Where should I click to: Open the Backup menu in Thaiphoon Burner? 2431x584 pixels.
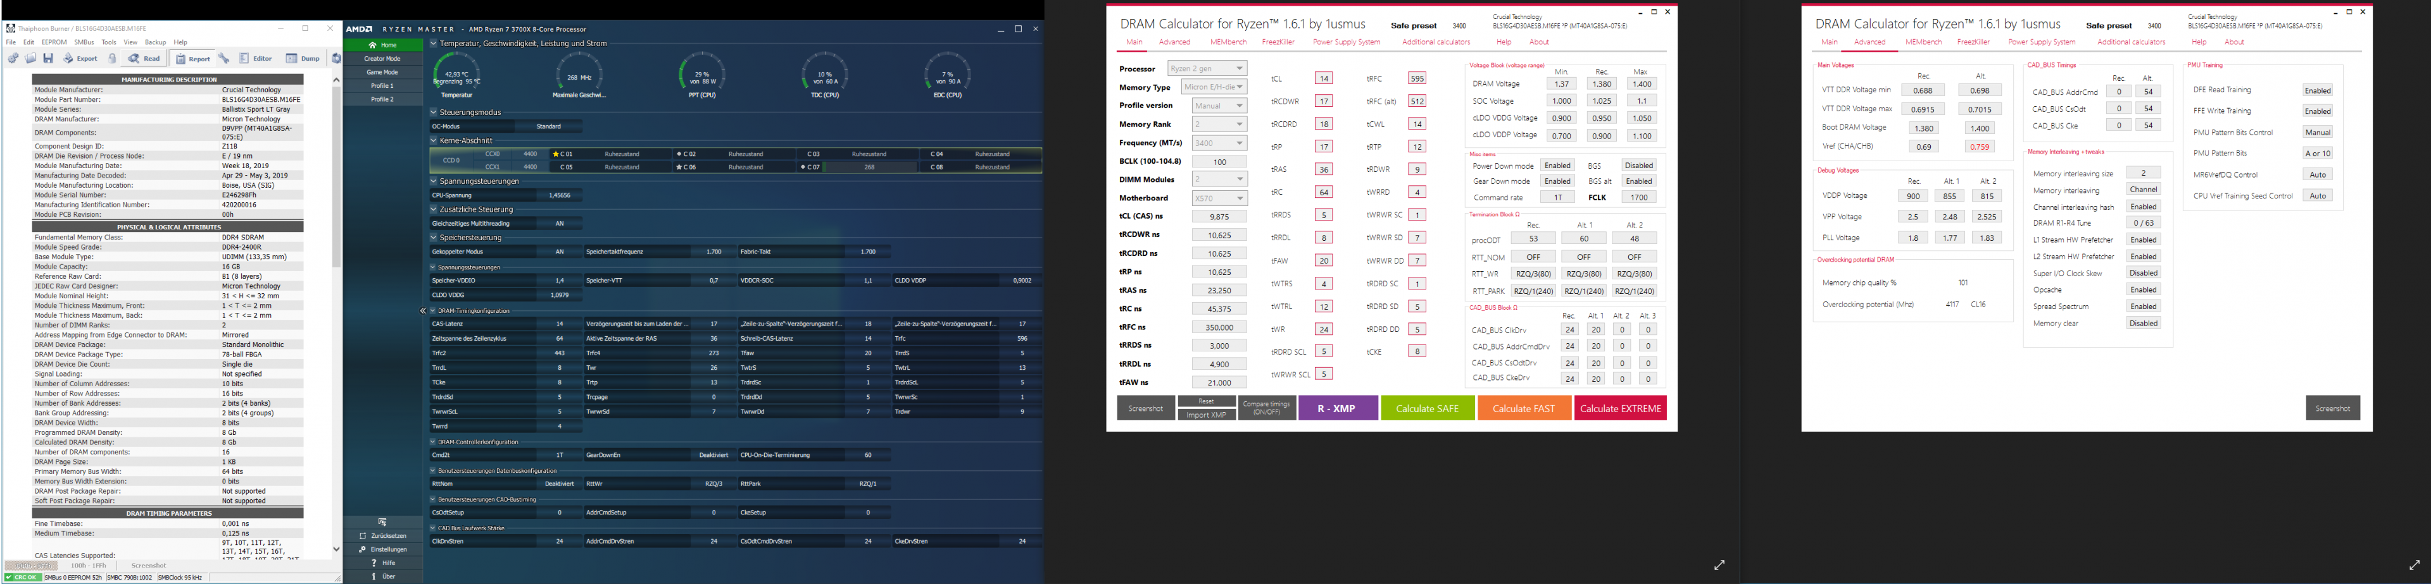click(x=156, y=42)
